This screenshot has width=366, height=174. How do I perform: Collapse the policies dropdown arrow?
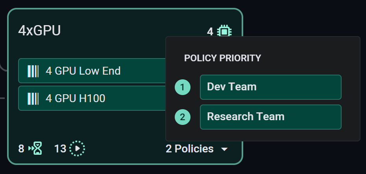[224, 149]
